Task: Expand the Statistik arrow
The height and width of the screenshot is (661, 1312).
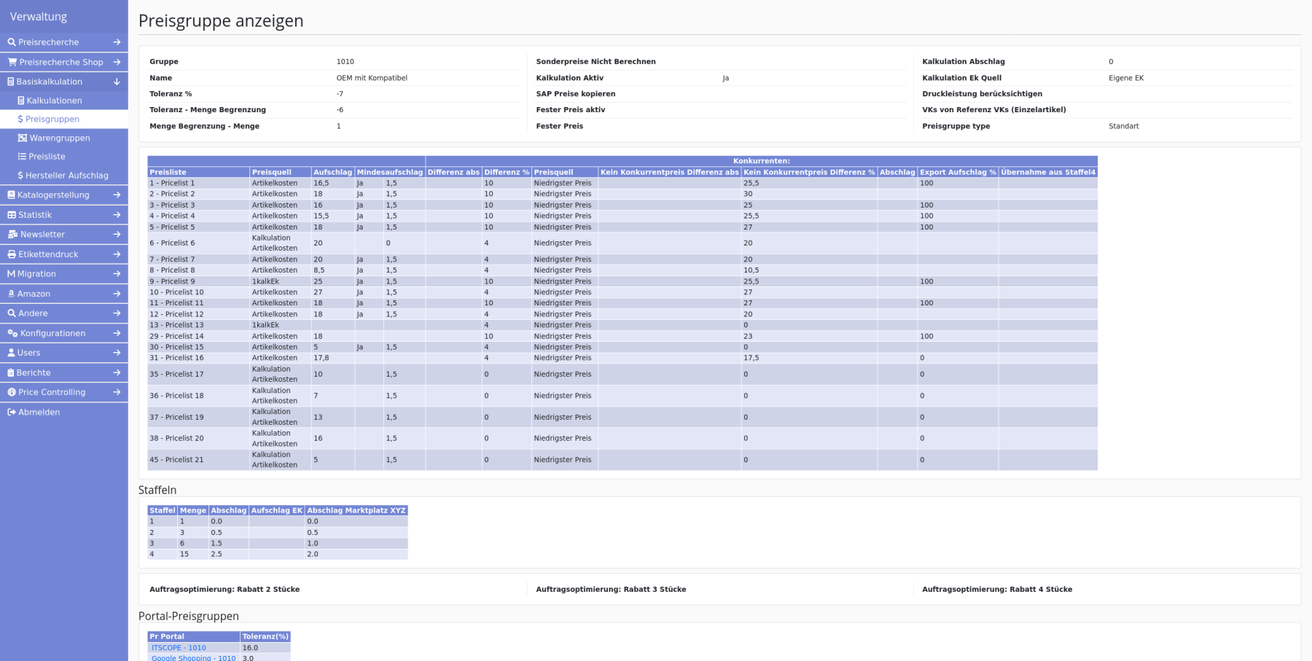Action: (x=117, y=215)
